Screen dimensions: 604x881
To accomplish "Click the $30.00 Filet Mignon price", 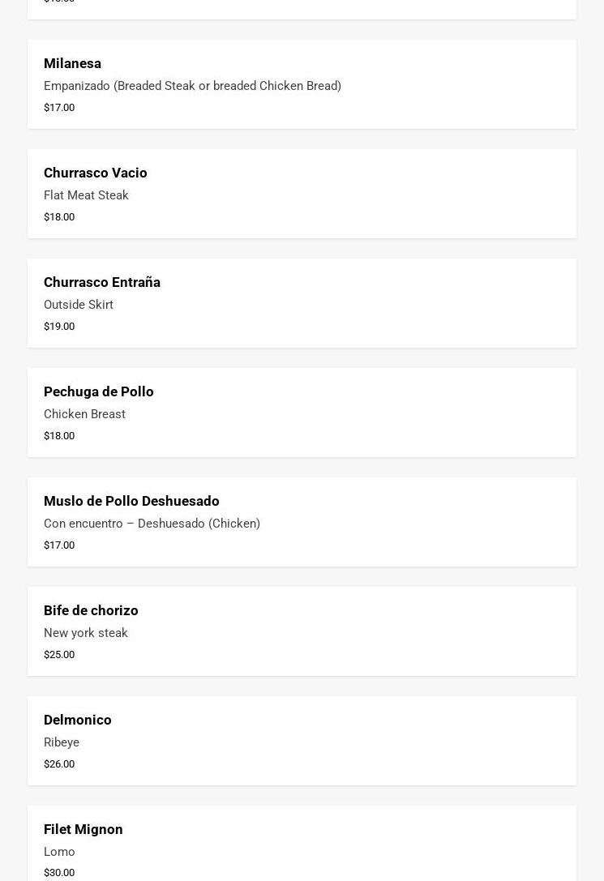I will pyautogui.click(x=59, y=873).
